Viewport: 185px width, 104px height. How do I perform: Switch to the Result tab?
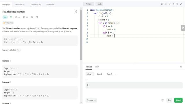[97, 67]
